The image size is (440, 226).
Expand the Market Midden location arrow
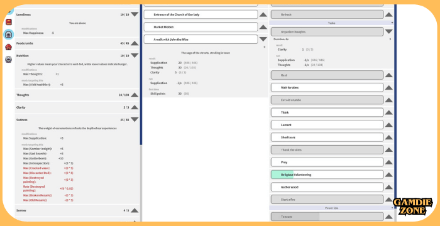[x=263, y=27]
